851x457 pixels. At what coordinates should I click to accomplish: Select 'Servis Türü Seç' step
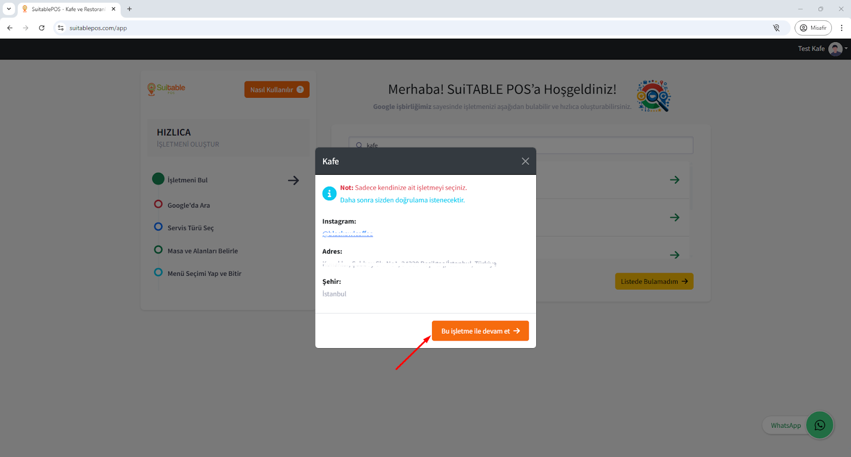point(190,228)
